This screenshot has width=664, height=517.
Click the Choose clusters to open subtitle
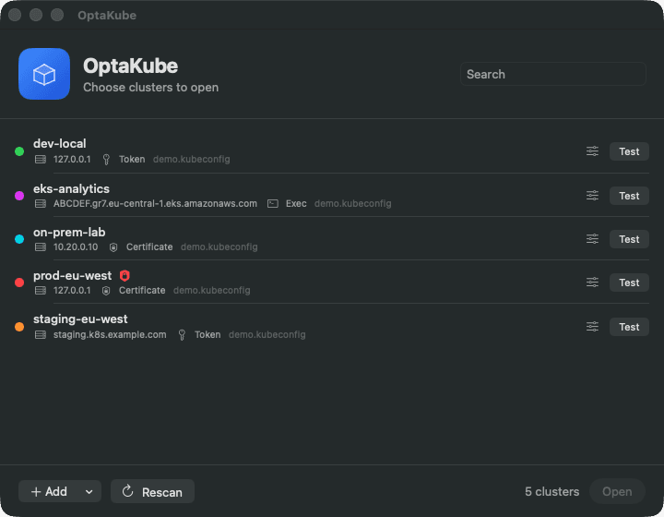tap(150, 88)
